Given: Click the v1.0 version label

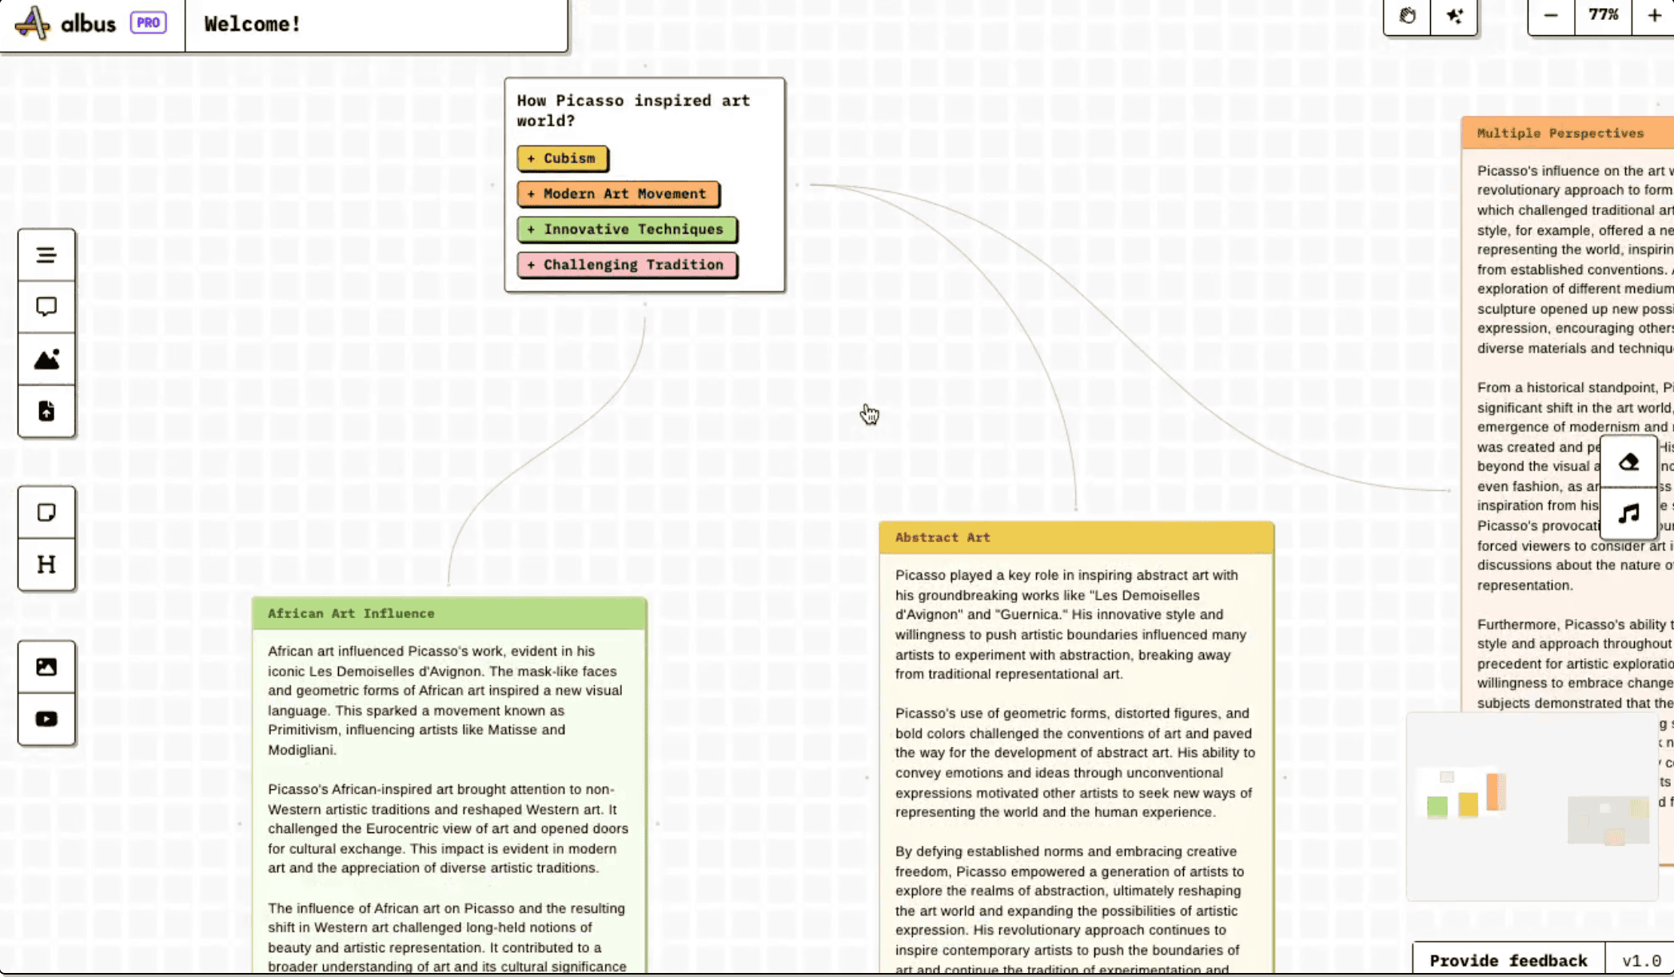Looking at the screenshot, I should click(1641, 960).
